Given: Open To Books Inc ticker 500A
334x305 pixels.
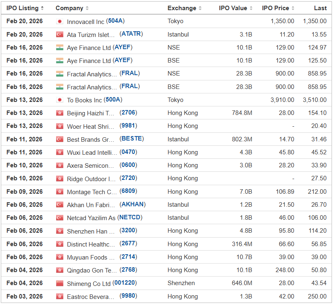Looking at the screenshot, I should click(113, 100).
